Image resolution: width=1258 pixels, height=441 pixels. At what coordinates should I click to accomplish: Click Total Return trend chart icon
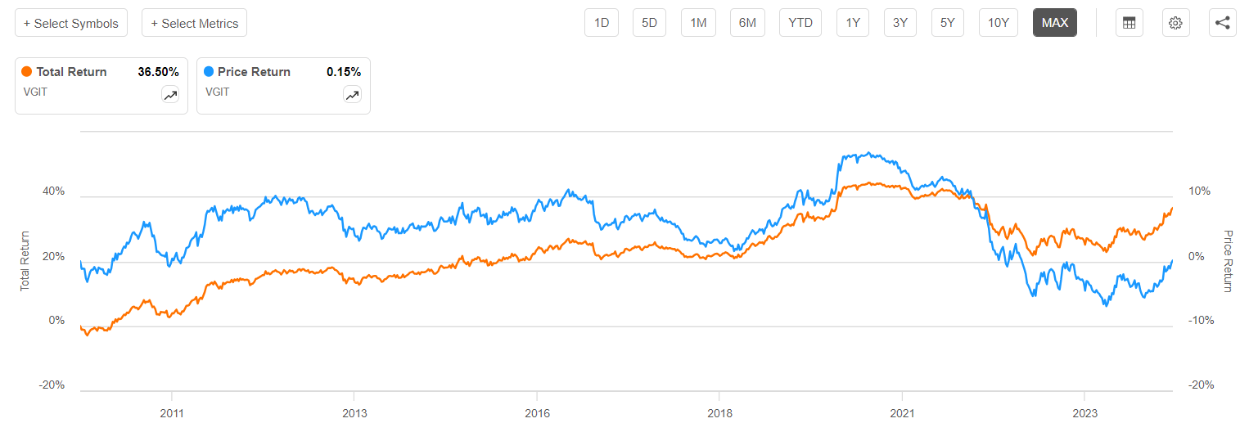170,96
